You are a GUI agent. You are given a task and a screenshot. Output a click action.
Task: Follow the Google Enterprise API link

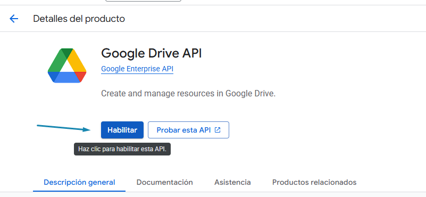point(137,69)
